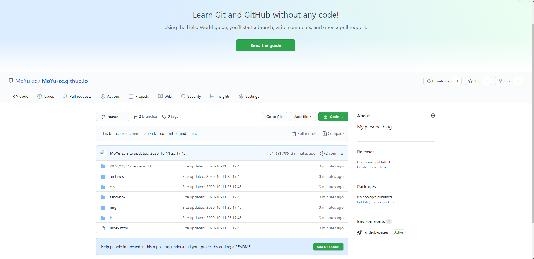This screenshot has height=259, width=534.
Task: Open the 2020/10/11/hello-world folder
Action: pos(130,166)
